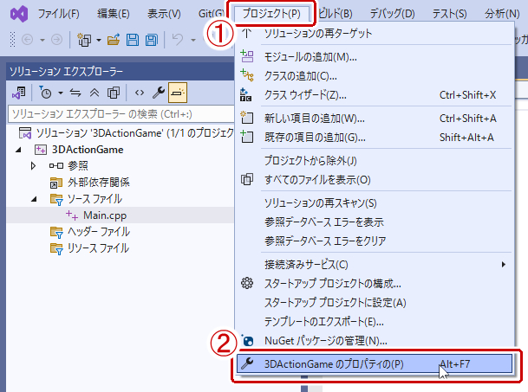528x392 pixels.
Task: Open the 編集(E) menu
Action: coord(113,14)
